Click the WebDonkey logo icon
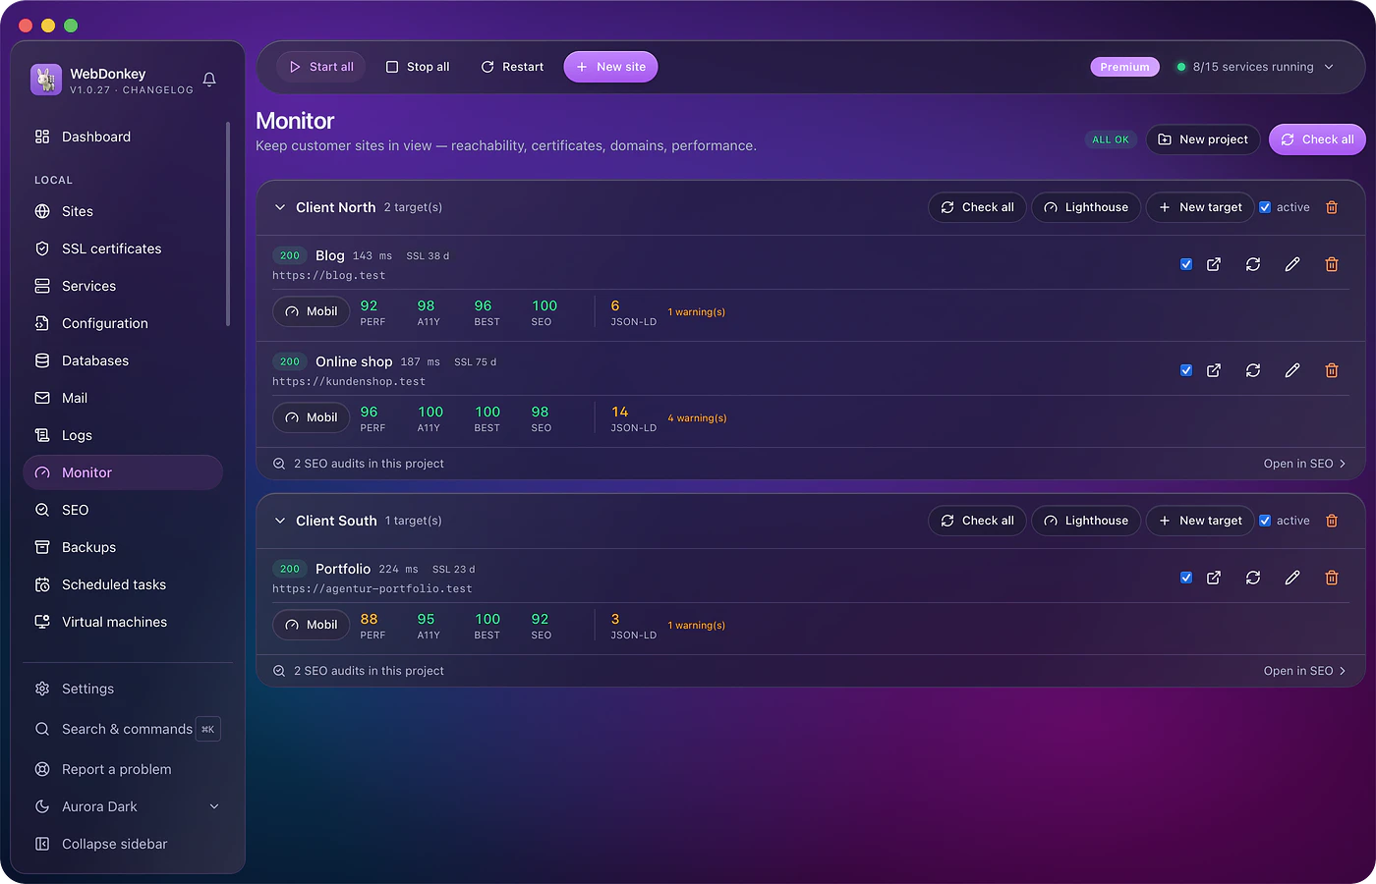This screenshot has height=884, width=1376. (46, 80)
